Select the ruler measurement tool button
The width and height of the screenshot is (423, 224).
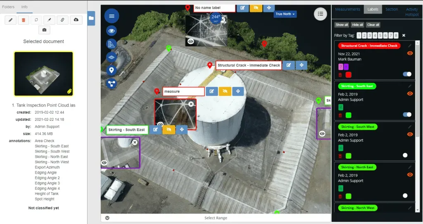[x=112, y=44]
